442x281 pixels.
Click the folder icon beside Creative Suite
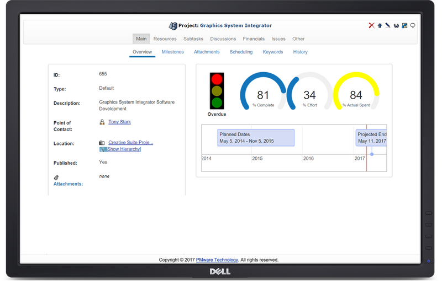coord(102,143)
